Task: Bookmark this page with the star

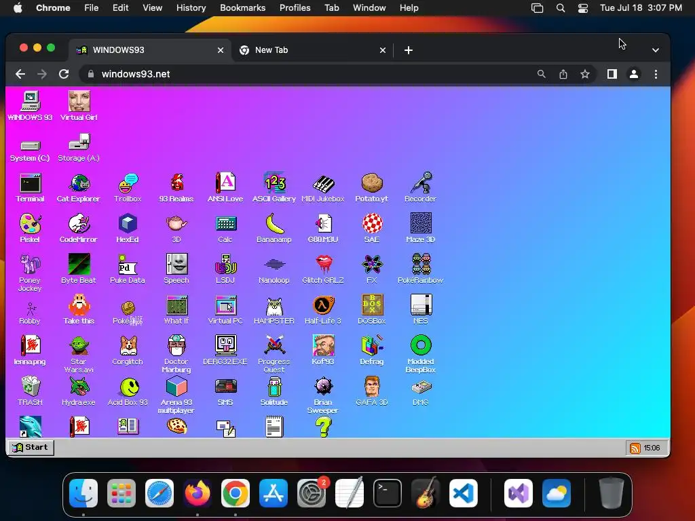Action: click(585, 74)
